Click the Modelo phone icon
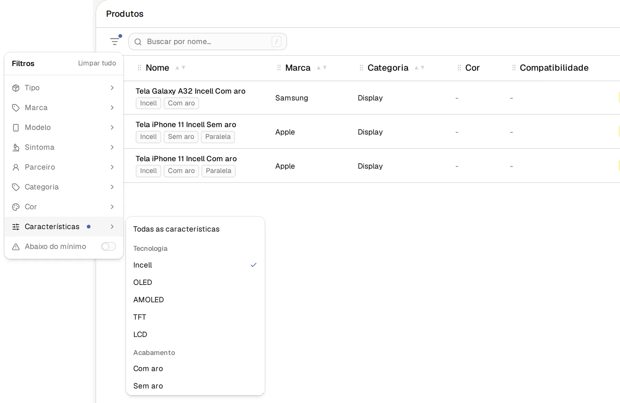Viewport: 620px width, 403px height. (x=16, y=128)
